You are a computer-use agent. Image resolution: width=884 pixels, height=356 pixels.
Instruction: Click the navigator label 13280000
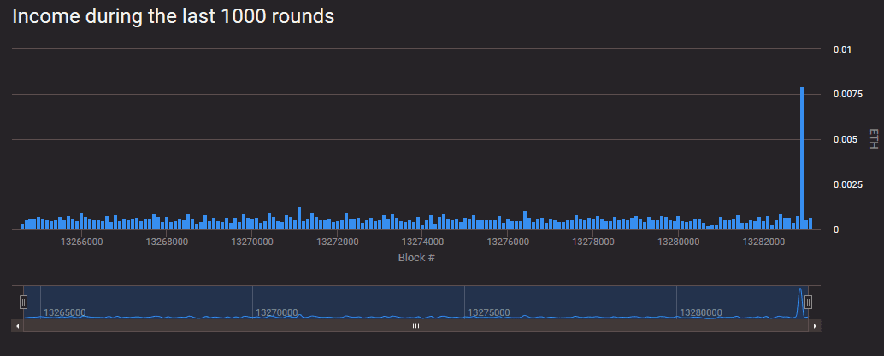pyautogui.click(x=701, y=312)
